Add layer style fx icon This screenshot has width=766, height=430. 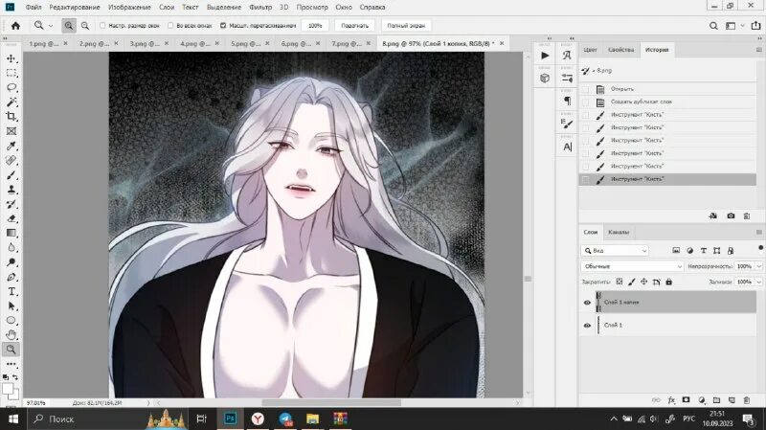tap(671, 400)
